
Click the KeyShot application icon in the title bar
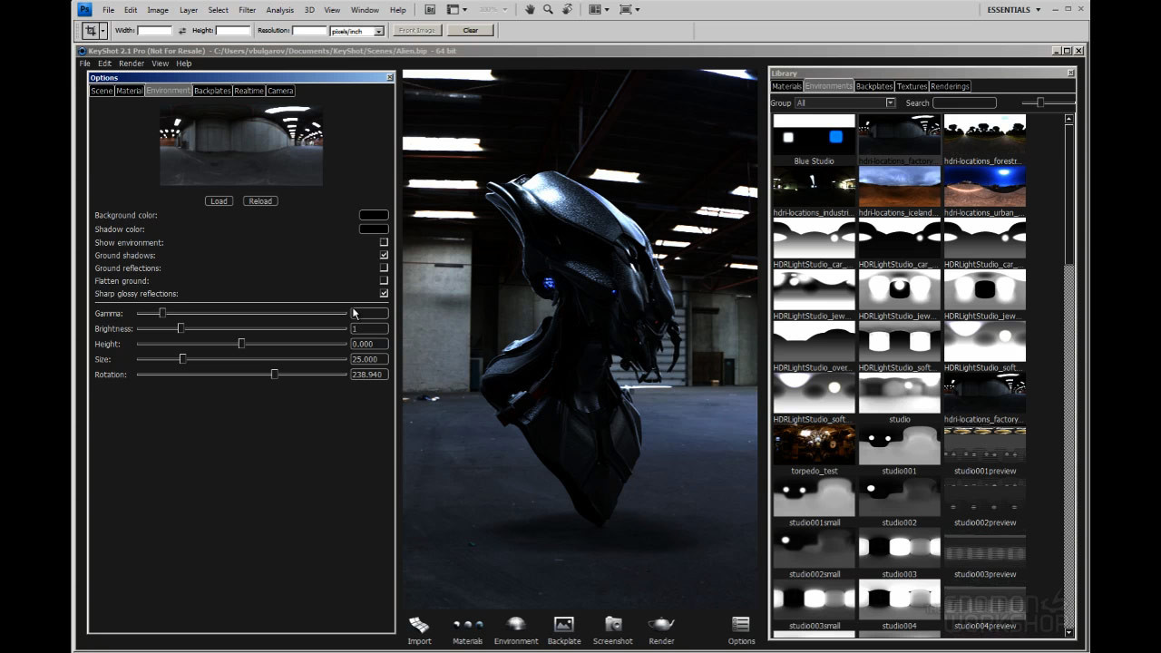pyautogui.click(x=83, y=51)
